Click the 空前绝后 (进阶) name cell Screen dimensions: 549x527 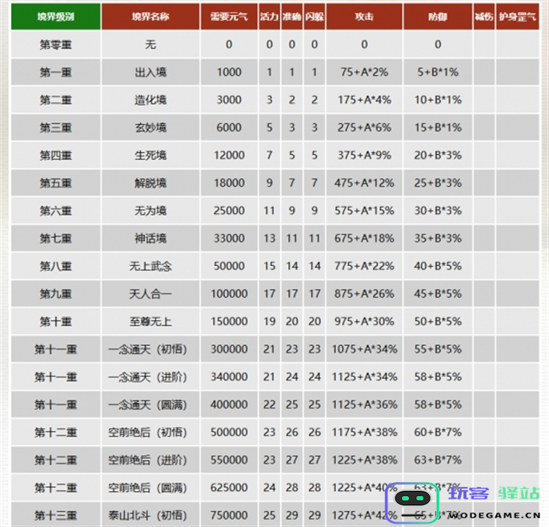[150, 460]
